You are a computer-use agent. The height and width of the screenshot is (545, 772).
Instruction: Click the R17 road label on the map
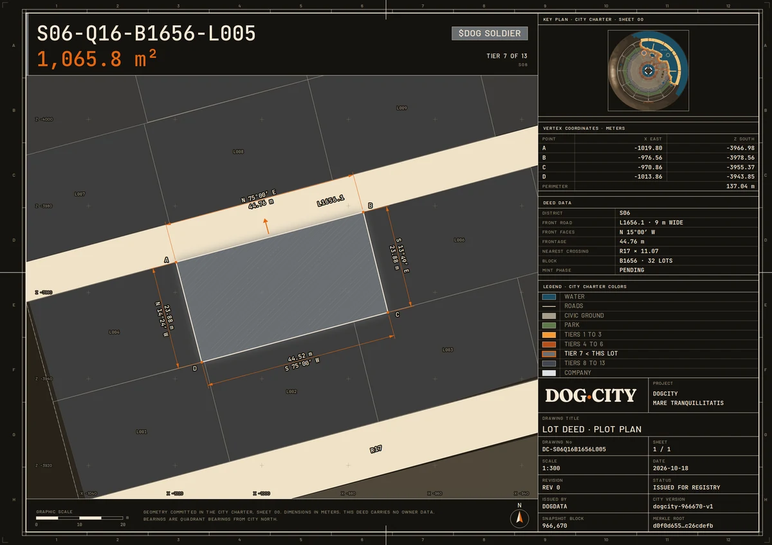(376, 449)
